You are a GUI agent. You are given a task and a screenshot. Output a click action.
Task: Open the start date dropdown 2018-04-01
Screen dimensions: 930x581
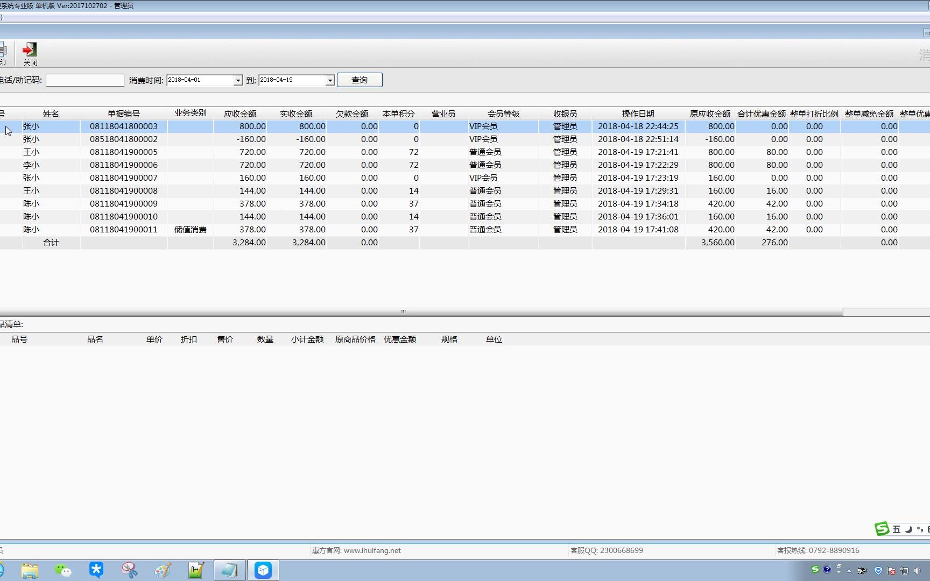tap(237, 80)
